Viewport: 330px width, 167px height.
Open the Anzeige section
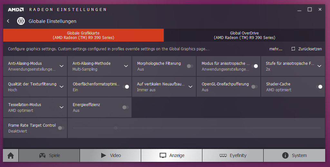171,155
